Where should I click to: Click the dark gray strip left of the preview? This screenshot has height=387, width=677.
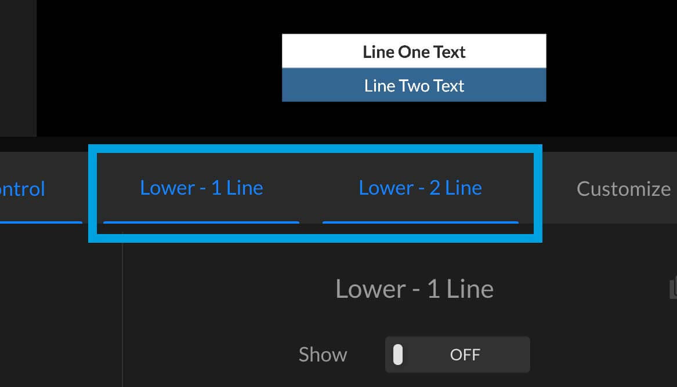(18, 68)
